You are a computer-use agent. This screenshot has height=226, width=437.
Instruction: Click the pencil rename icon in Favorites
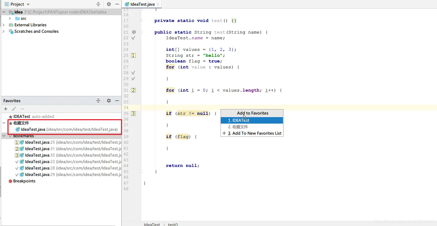click(14, 109)
